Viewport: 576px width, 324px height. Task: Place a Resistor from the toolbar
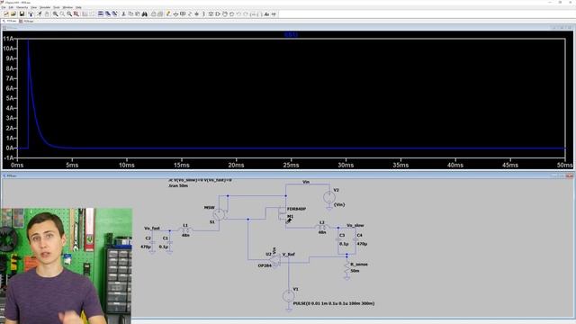click(190, 14)
